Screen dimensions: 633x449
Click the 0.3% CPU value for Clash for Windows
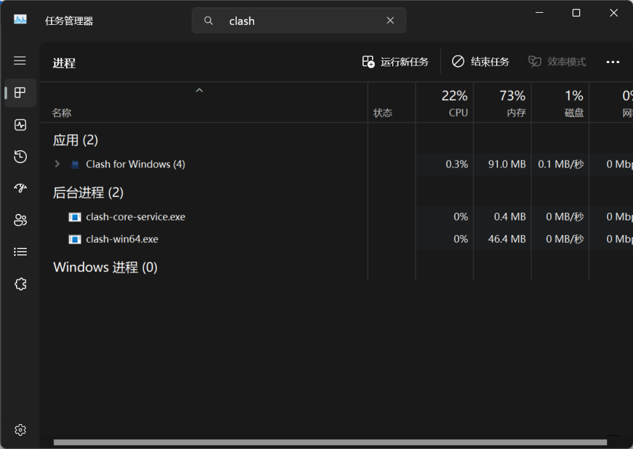457,164
